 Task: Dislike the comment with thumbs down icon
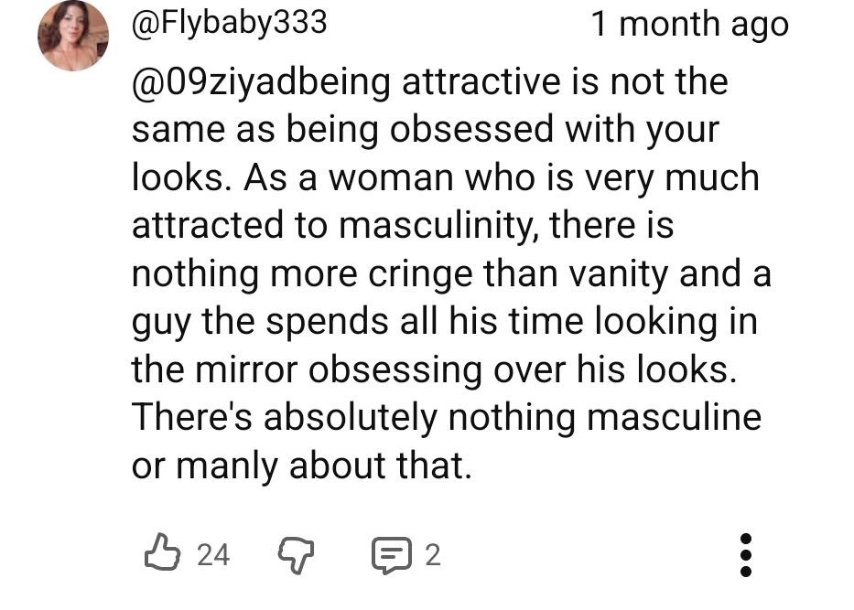[x=295, y=554]
